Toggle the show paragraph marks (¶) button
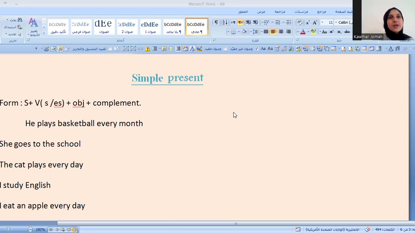This screenshot has width=415, height=233. [216, 22]
